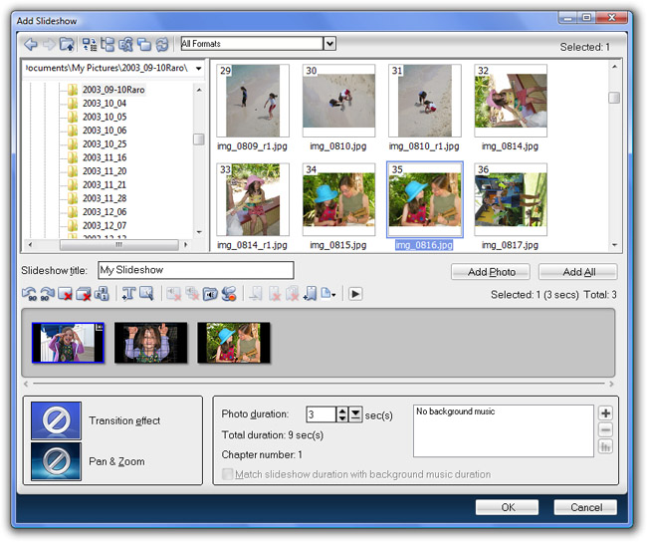This screenshot has height=542, width=647.
Task: Toggle Match slideshow duration with music checkbox
Action: [x=228, y=474]
